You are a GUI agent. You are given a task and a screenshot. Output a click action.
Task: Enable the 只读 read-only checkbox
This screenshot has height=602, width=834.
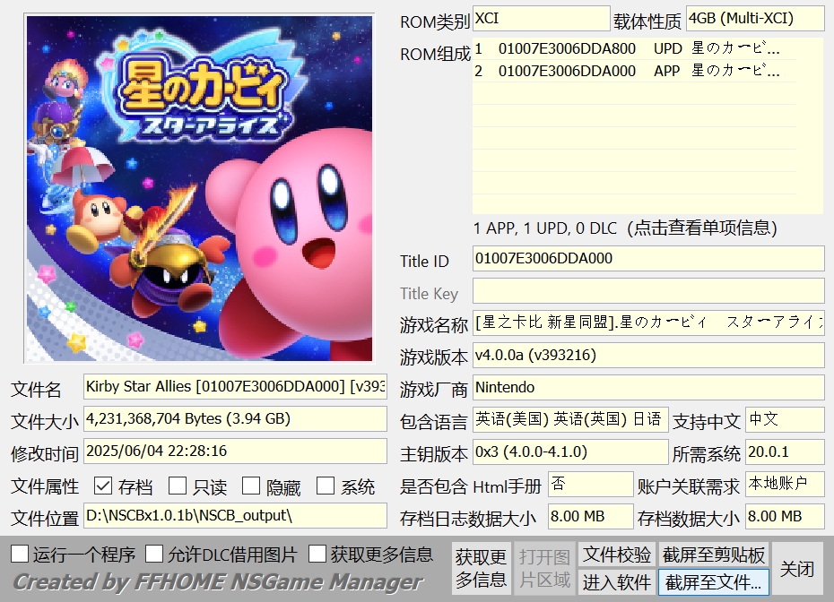178,486
